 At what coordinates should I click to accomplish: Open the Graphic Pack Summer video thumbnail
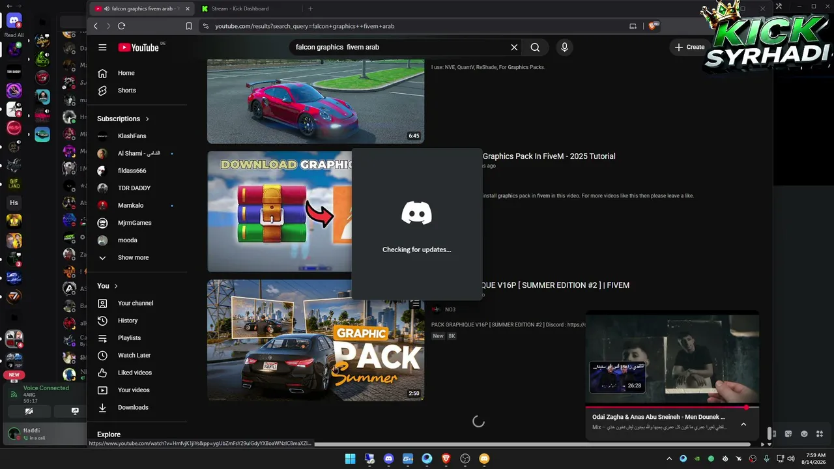coord(315,340)
